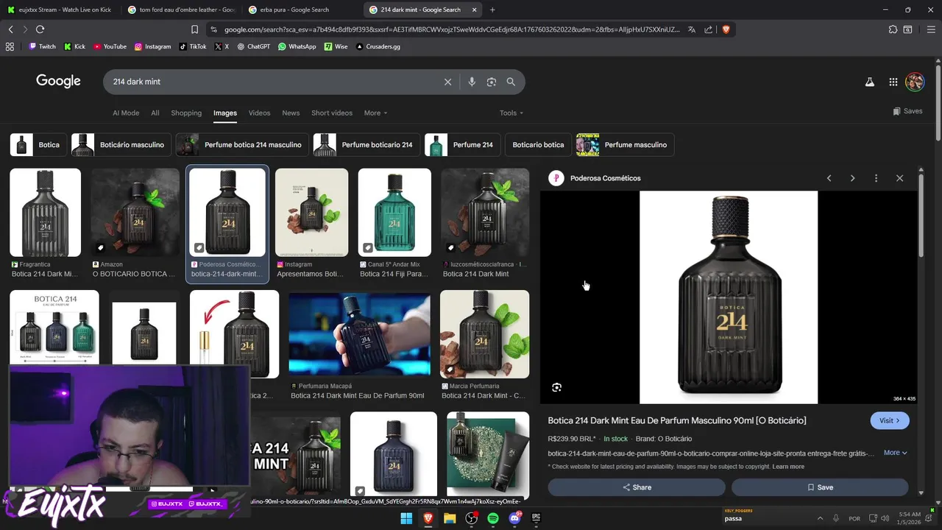Open the Kick bookmark
942x530 pixels.
point(75,46)
